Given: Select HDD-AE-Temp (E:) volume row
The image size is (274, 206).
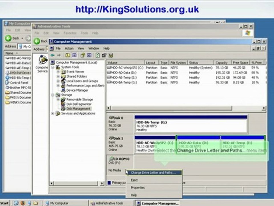Looking at the screenshot, I should tap(186, 78).
